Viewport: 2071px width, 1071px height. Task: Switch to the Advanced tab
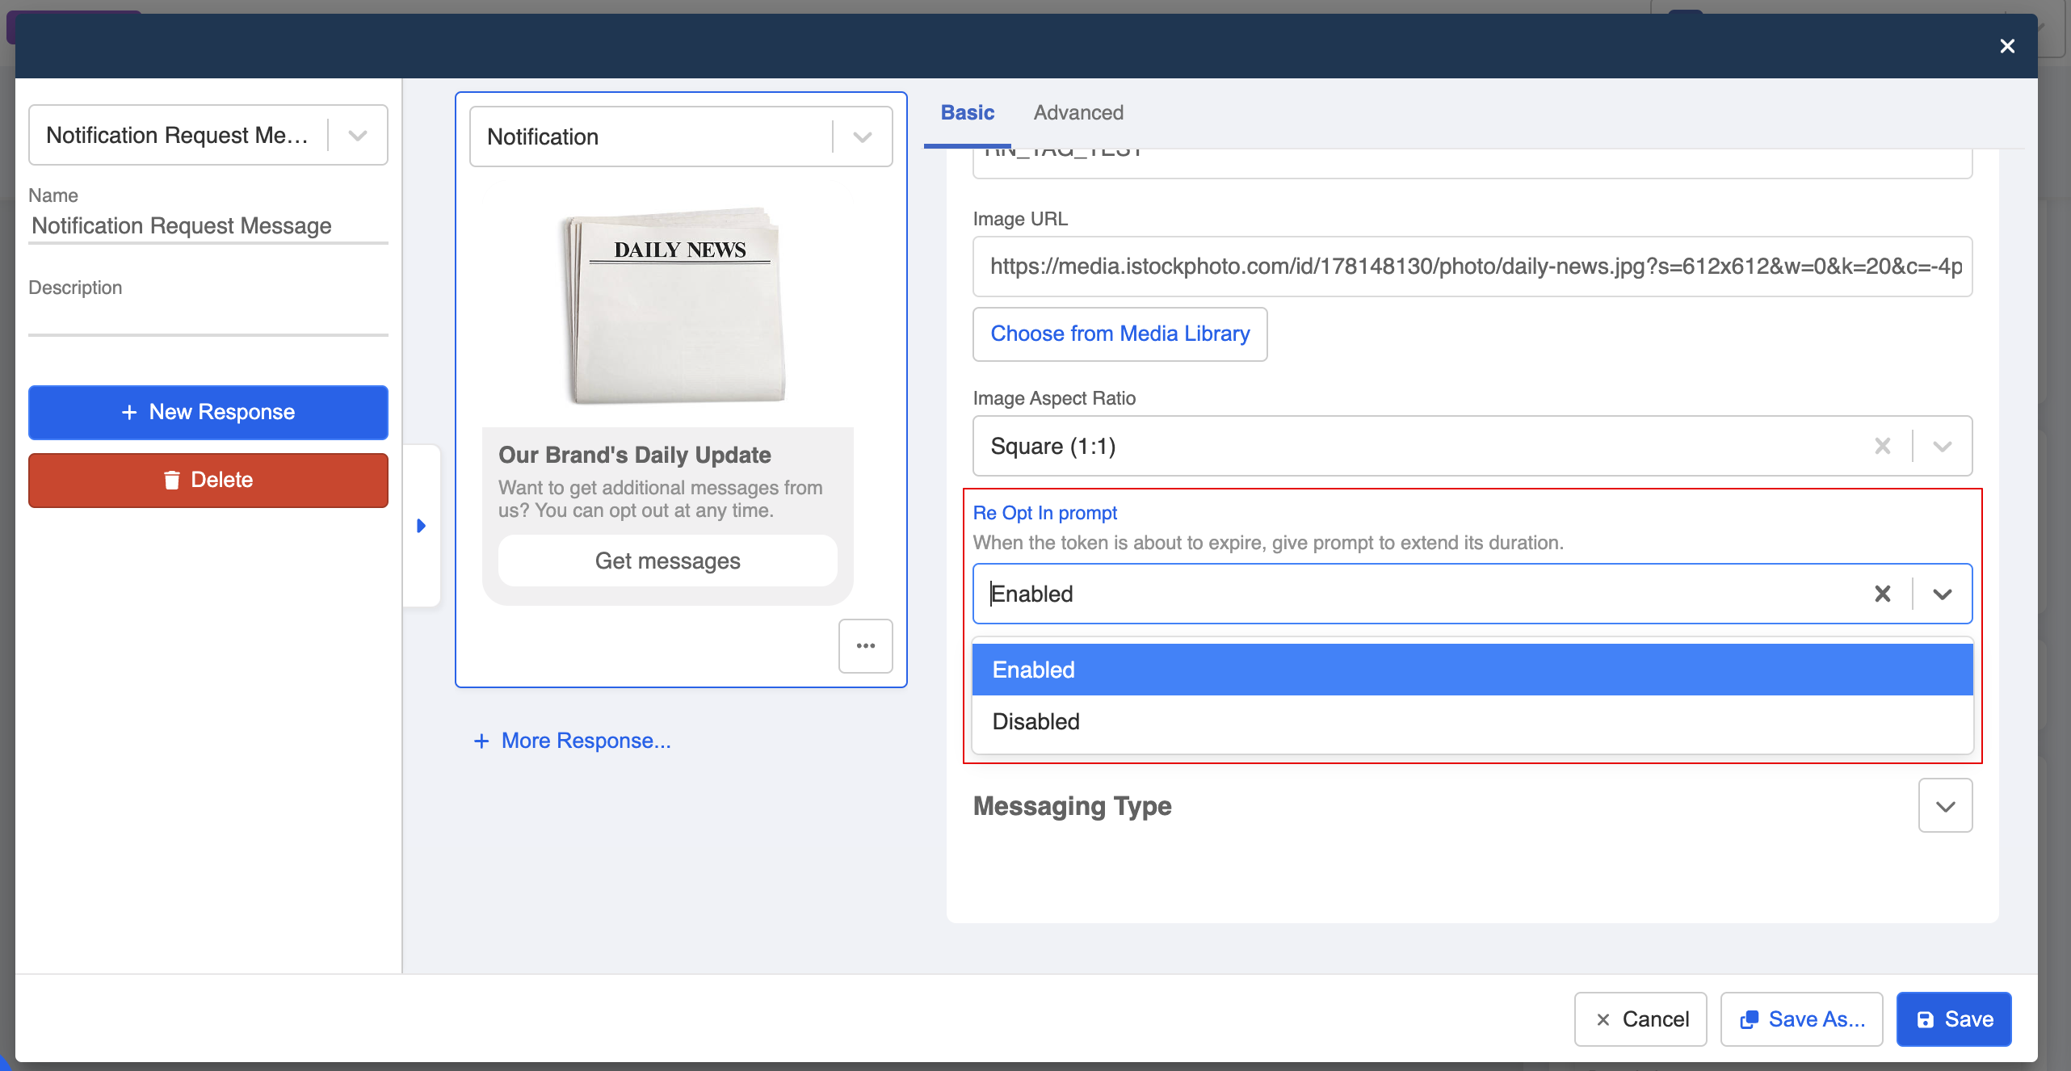tap(1078, 112)
